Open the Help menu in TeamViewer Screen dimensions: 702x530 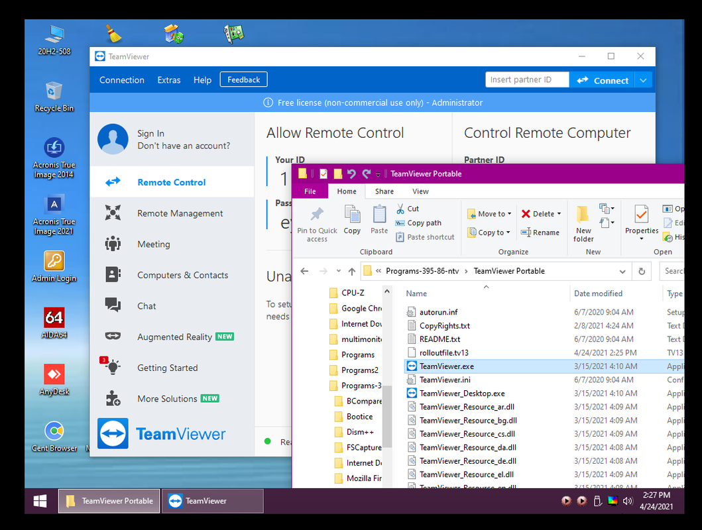[202, 80]
